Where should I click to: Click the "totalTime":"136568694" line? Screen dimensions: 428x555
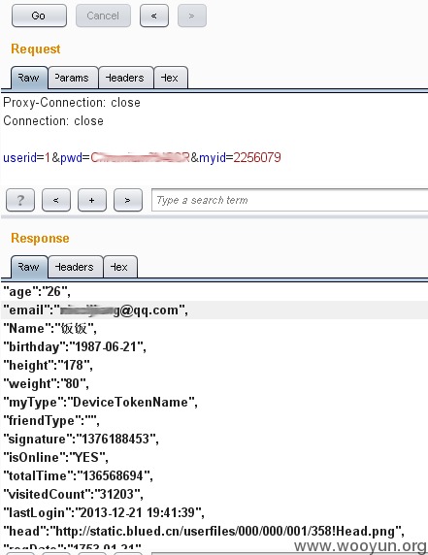coord(79,475)
